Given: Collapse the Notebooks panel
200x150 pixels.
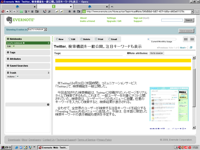Looking at the screenshot, I should [8, 39].
